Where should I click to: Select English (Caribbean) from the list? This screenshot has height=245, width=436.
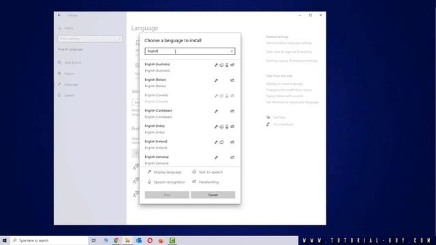[190, 114]
